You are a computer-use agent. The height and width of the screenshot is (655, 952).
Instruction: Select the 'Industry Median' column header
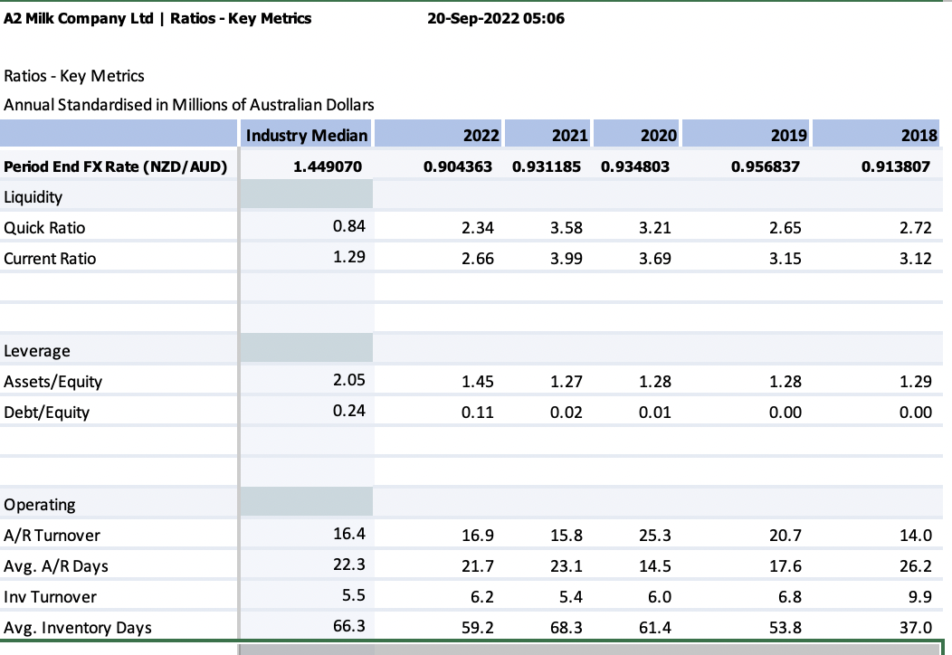307,135
